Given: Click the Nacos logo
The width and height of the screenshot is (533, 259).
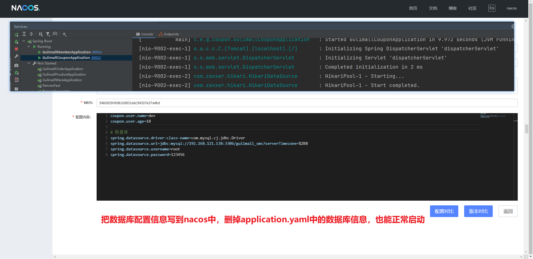Looking at the screenshot, I should pos(26,8).
